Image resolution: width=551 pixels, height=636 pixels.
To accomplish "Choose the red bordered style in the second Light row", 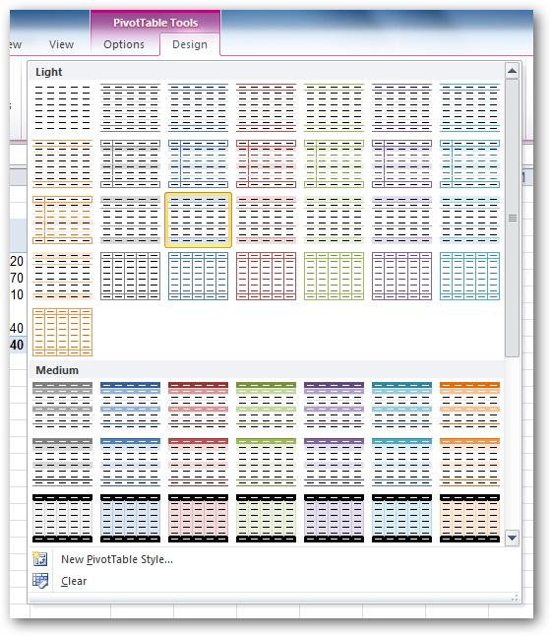I will point(266,163).
